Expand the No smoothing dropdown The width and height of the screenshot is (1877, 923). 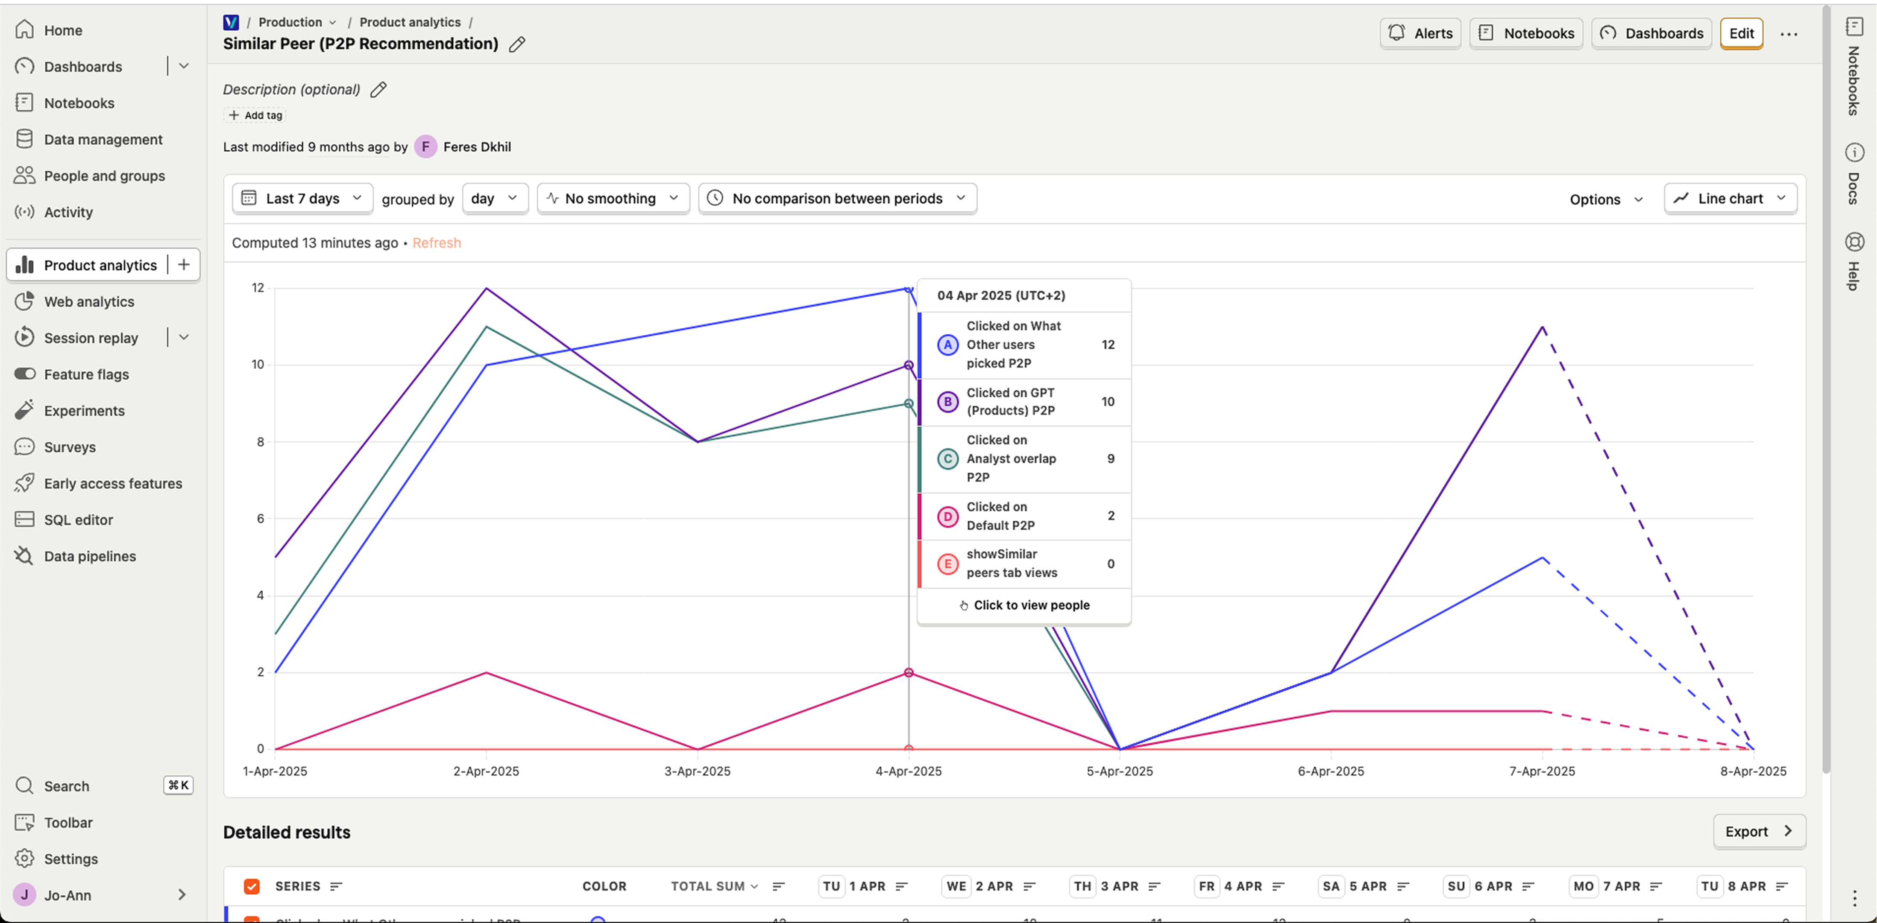pos(612,198)
